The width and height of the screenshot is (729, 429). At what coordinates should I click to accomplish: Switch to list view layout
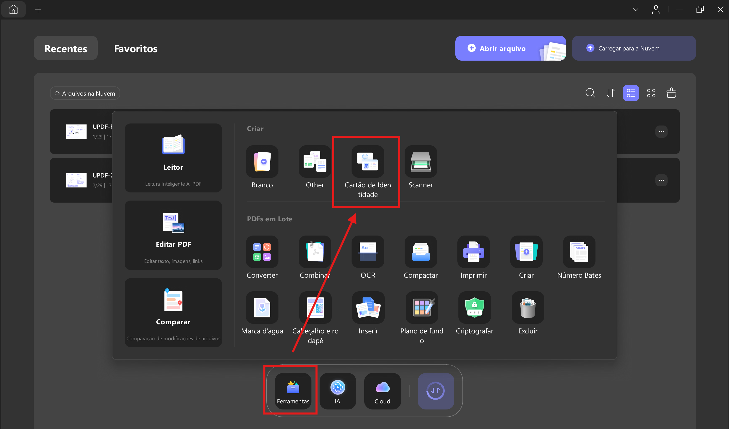tap(631, 93)
